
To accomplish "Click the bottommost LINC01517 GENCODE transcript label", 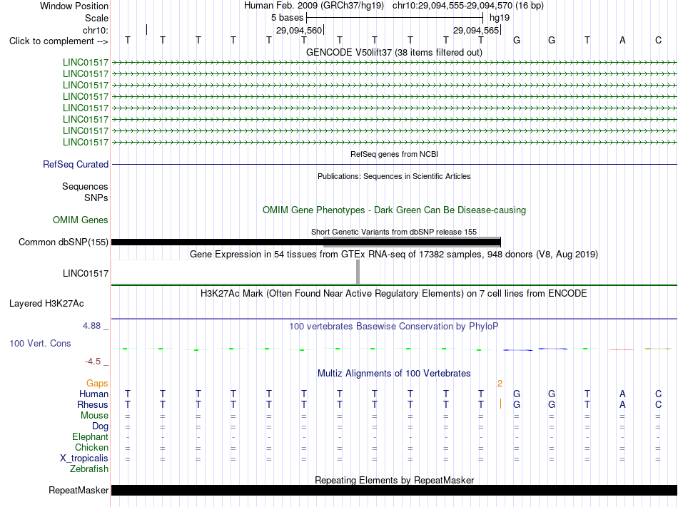I will pos(85,142).
